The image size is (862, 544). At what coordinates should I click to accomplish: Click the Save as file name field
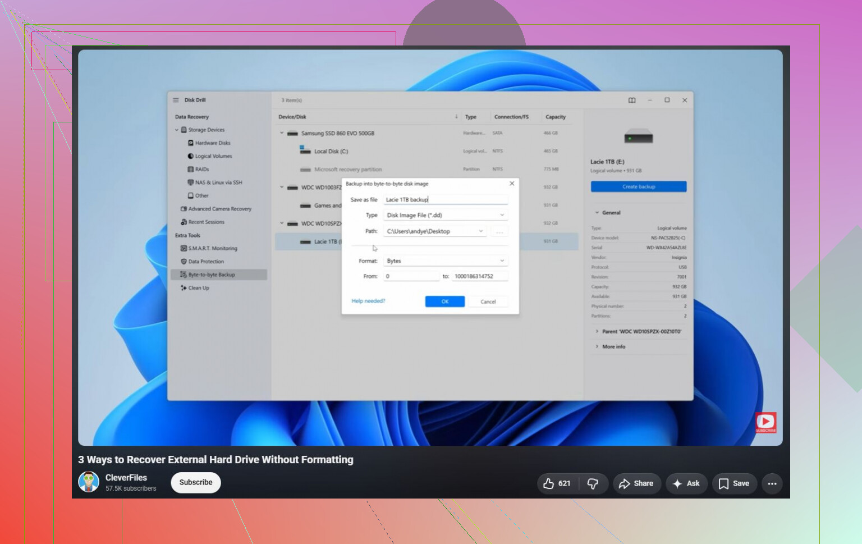click(446, 199)
